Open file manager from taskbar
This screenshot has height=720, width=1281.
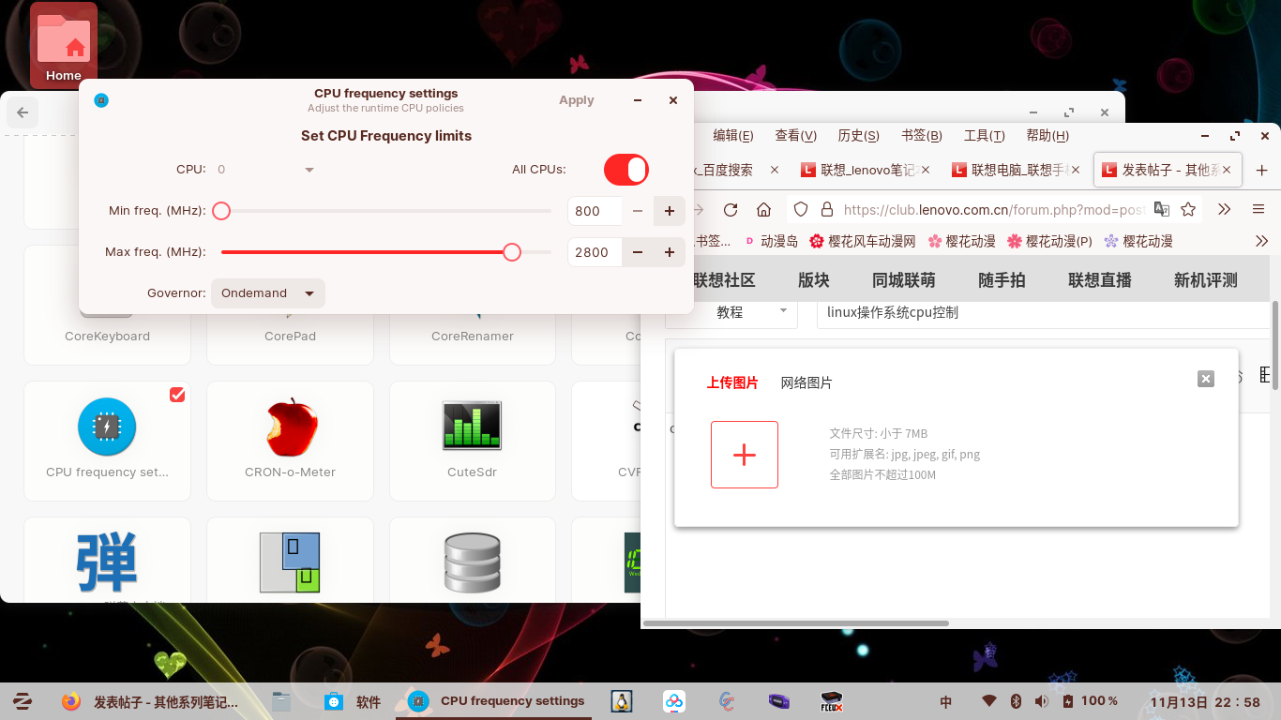(281, 701)
